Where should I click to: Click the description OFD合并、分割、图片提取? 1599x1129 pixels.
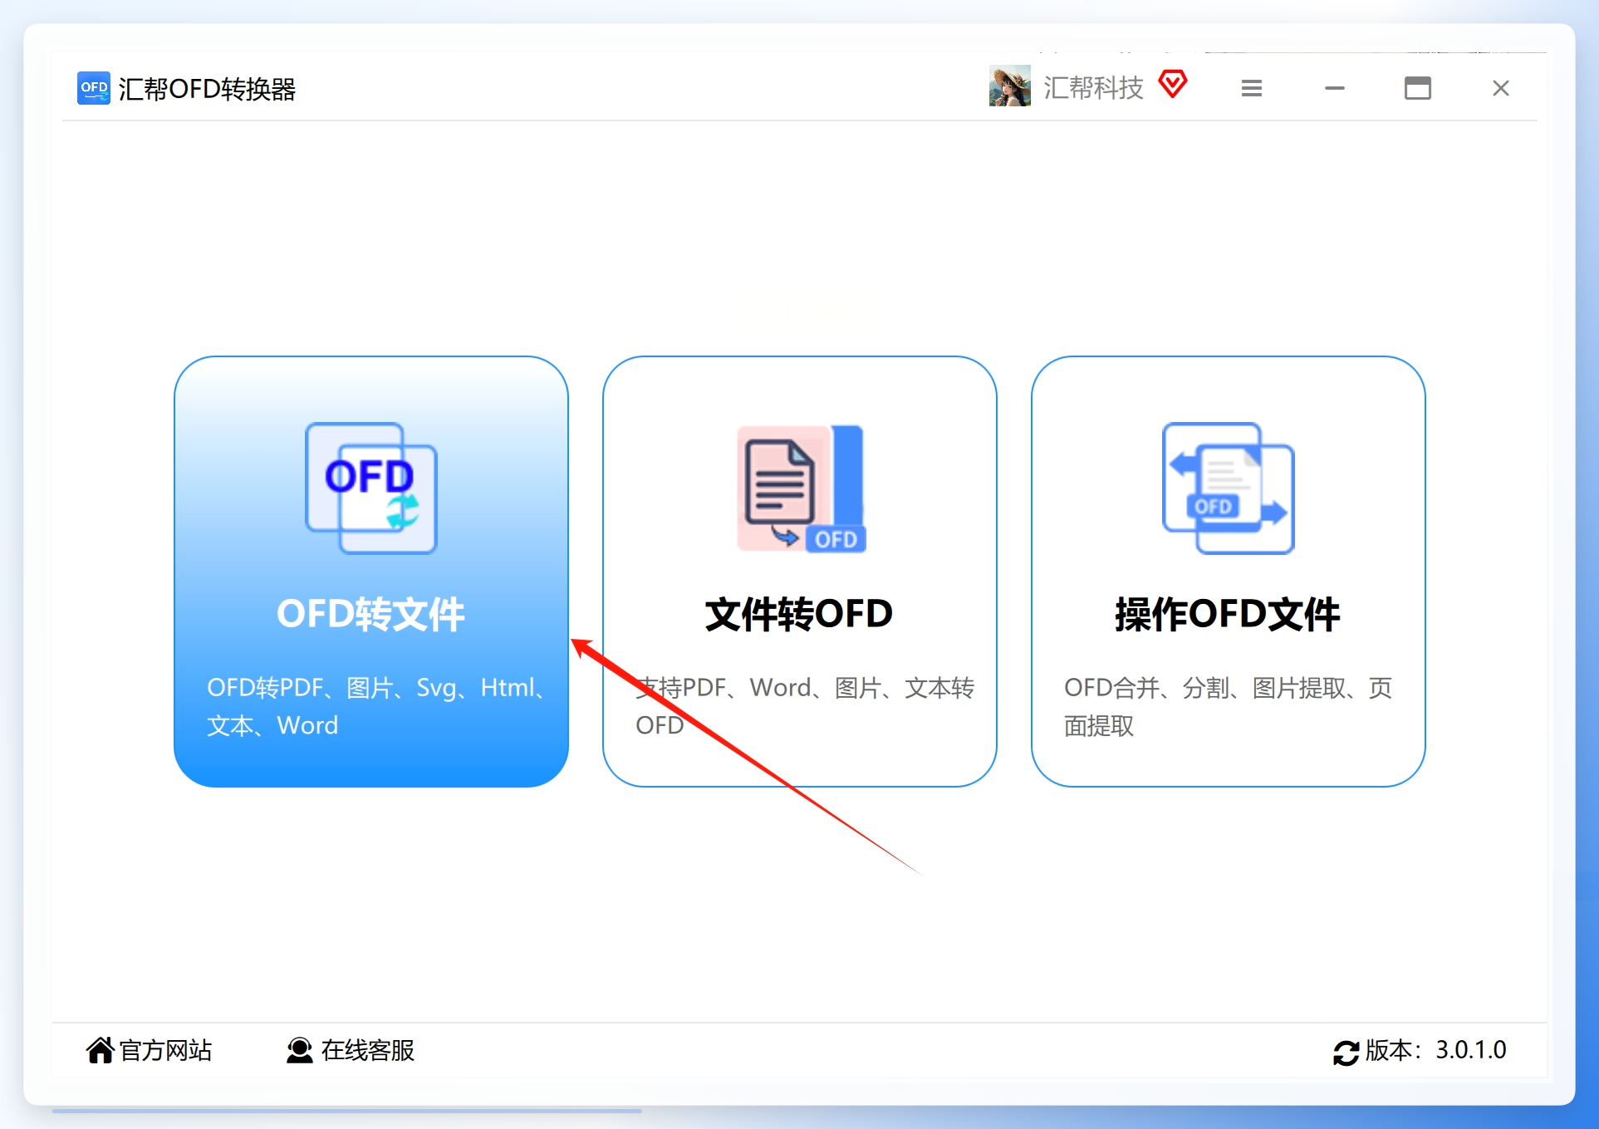(1229, 706)
